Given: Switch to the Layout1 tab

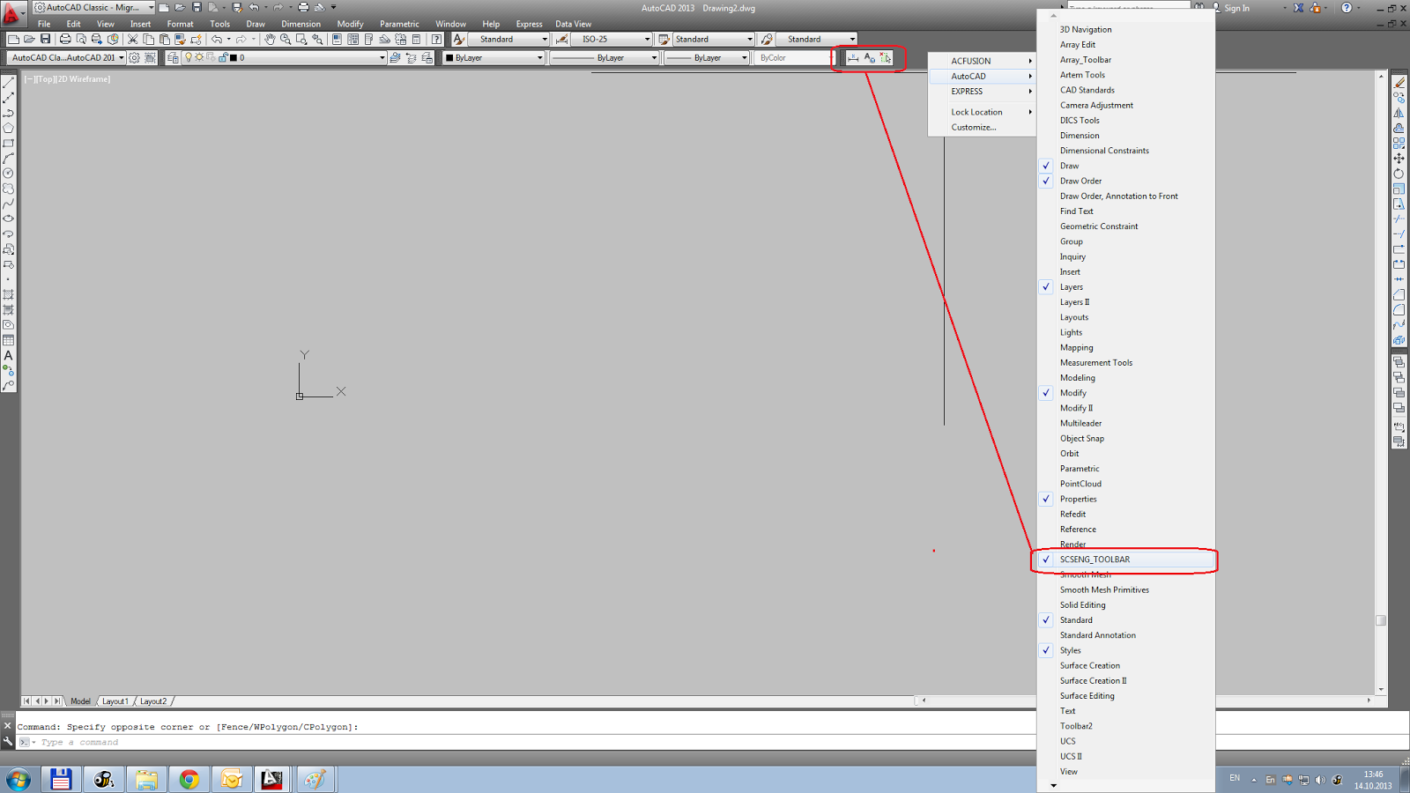Looking at the screenshot, I should (115, 701).
